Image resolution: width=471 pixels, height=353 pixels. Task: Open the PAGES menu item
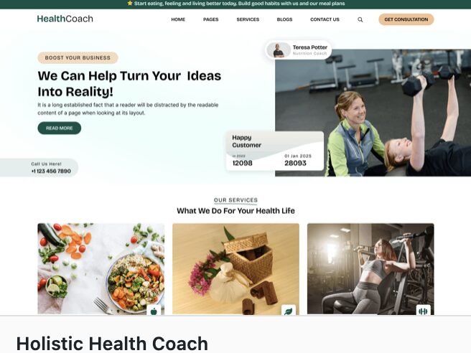coord(210,19)
